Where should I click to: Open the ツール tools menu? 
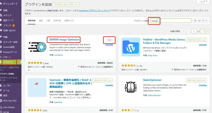click(6, 91)
